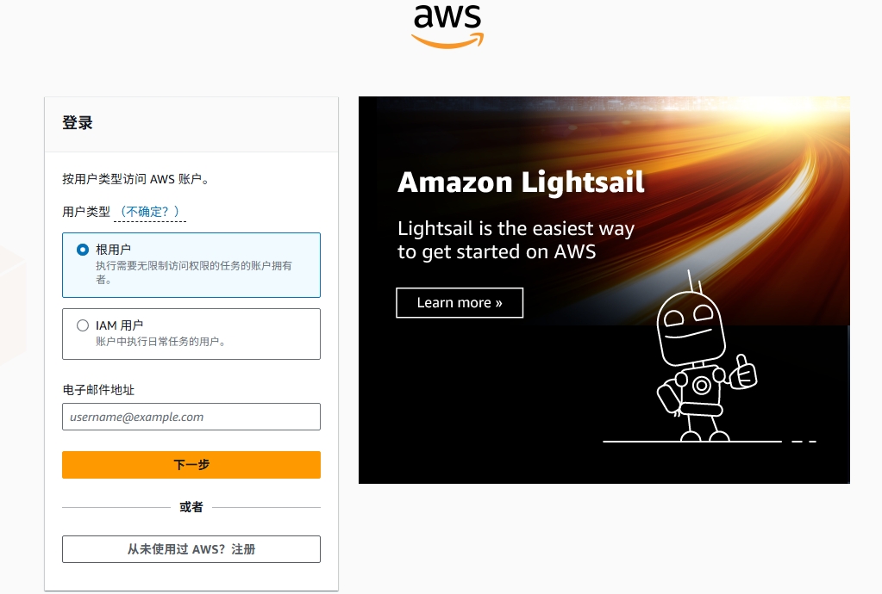Click the robot's thumbs-up hand
The height and width of the screenshot is (594, 882).
coord(742,373)
